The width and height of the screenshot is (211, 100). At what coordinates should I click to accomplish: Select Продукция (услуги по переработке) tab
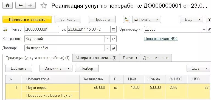[x=38, y=58]
